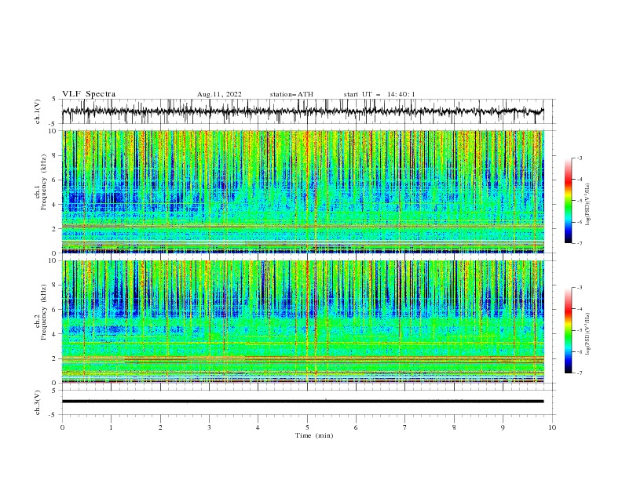Viewport: 622px width, 480px height.
Task: Click time axis tick label '3'
Action: [x=209, y=427]
